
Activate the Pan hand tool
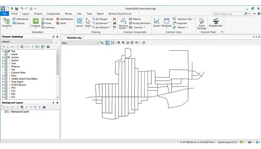pos(144,43)
